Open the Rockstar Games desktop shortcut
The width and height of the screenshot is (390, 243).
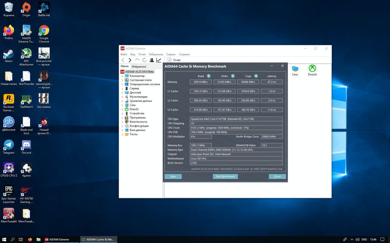pos(9,103)
